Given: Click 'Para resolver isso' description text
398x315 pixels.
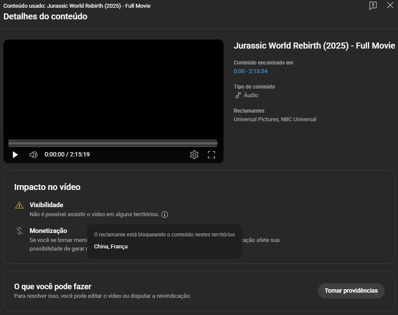Looking at the screenshot, I should (x=103, y=296).
